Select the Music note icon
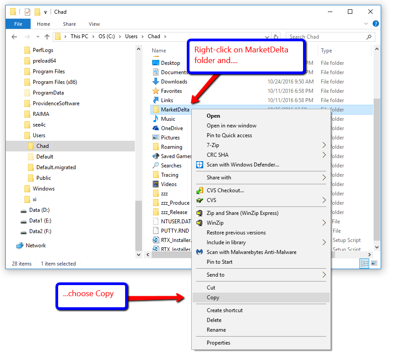The image size is (398, 357). pyautogui.click(x=156, y=119)
